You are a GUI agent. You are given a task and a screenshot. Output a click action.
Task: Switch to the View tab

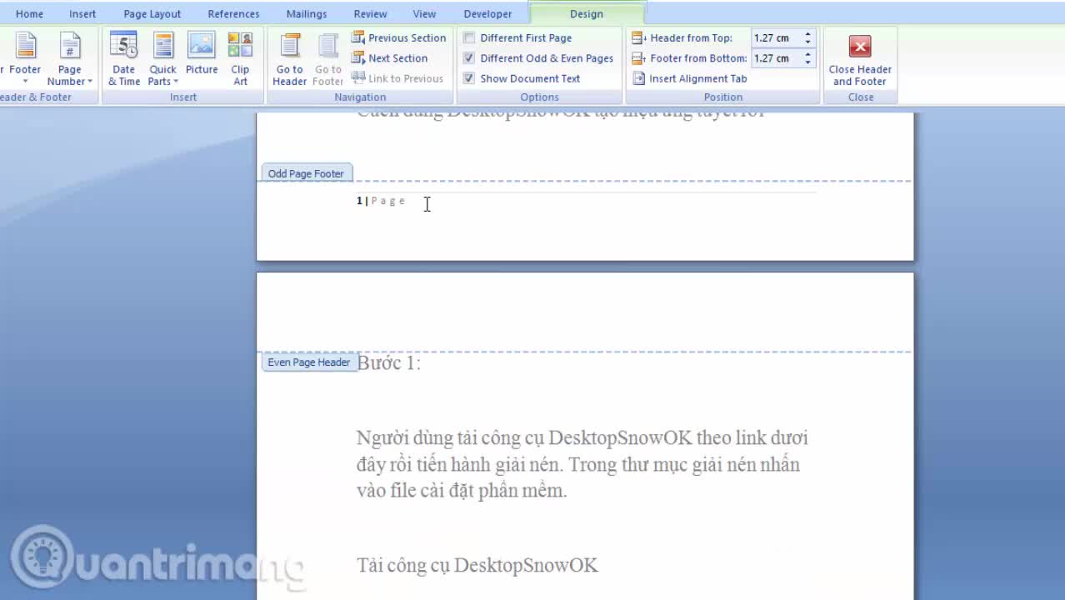point(424,13)
